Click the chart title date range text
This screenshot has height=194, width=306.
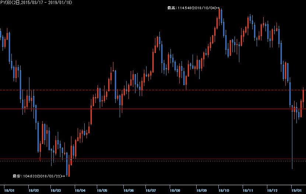point(36,3)
